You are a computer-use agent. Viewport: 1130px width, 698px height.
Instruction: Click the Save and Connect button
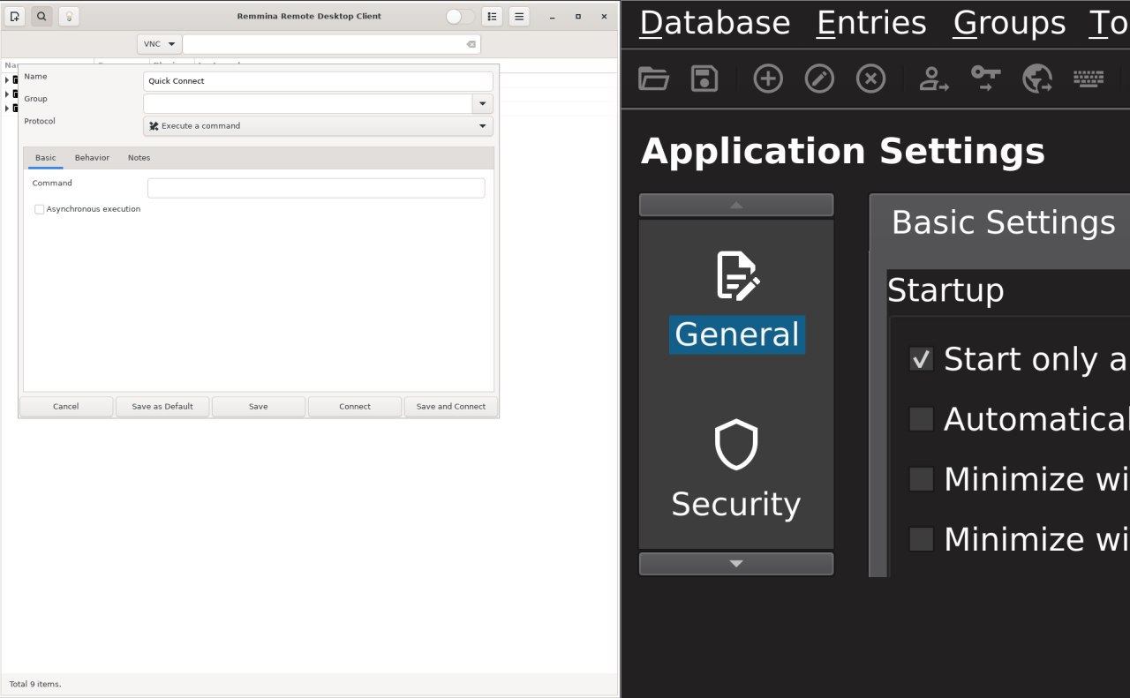(451, 407)
